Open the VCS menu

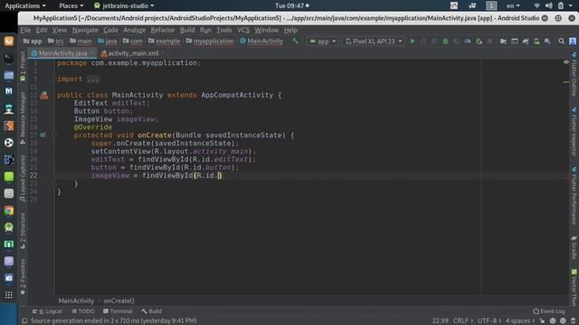click(x=243, y=30)
